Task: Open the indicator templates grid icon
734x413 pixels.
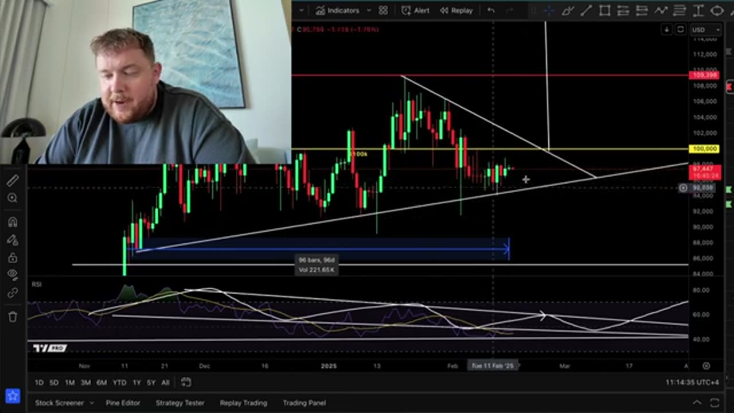Action: tap(383, 10)
